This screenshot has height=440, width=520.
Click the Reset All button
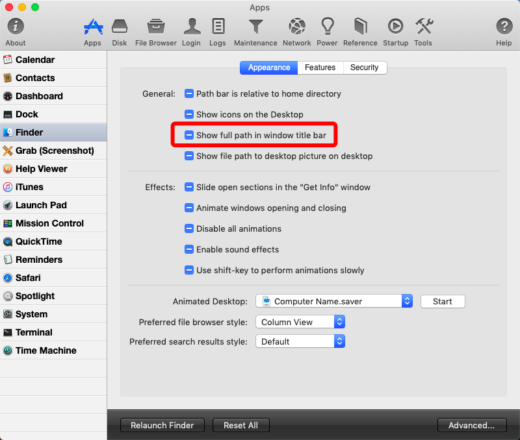point(240,425)
